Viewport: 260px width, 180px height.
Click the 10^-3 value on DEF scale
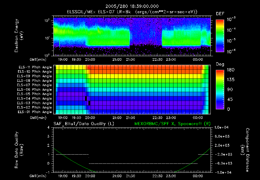point(231,19)
